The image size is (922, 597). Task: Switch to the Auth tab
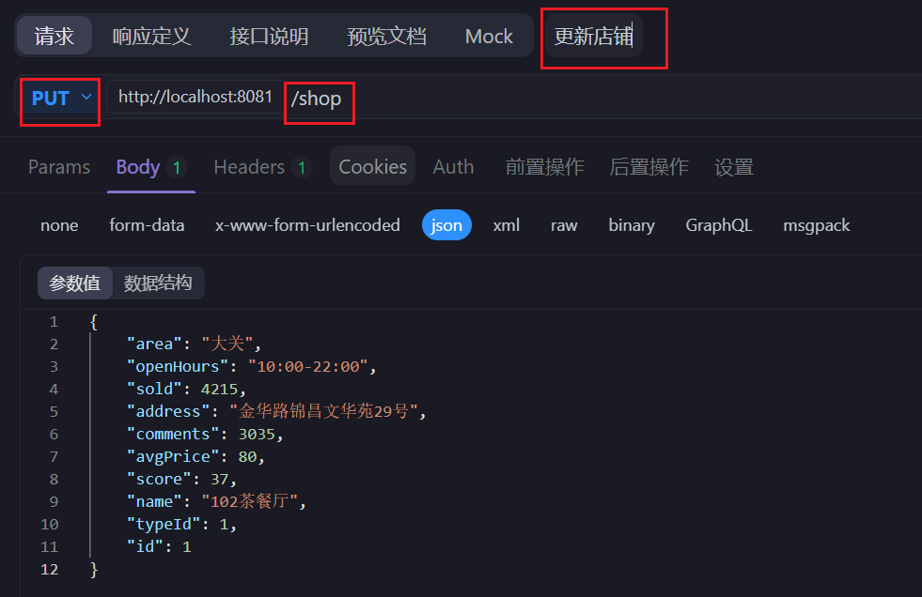pyautogui.click(x=453, y=167)
